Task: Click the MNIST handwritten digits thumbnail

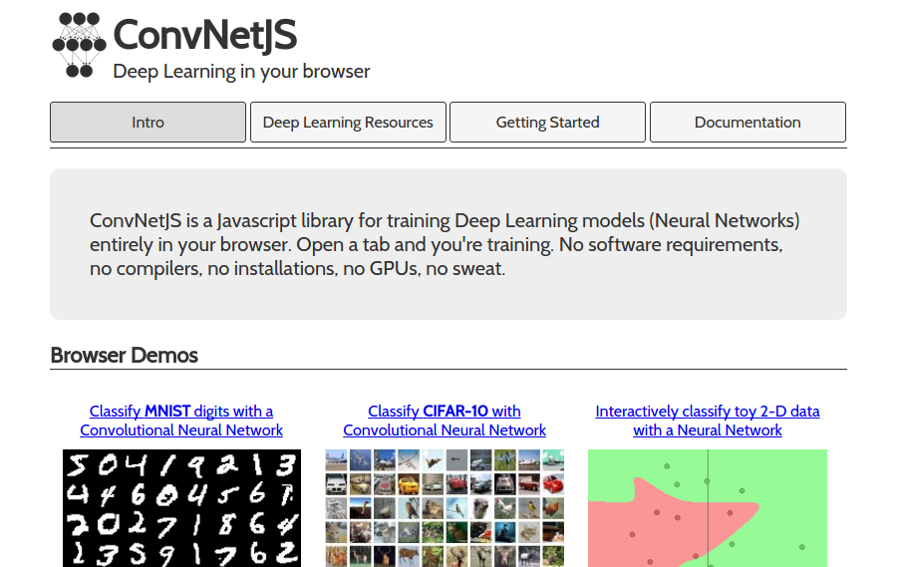Action: tap(182, 508)
